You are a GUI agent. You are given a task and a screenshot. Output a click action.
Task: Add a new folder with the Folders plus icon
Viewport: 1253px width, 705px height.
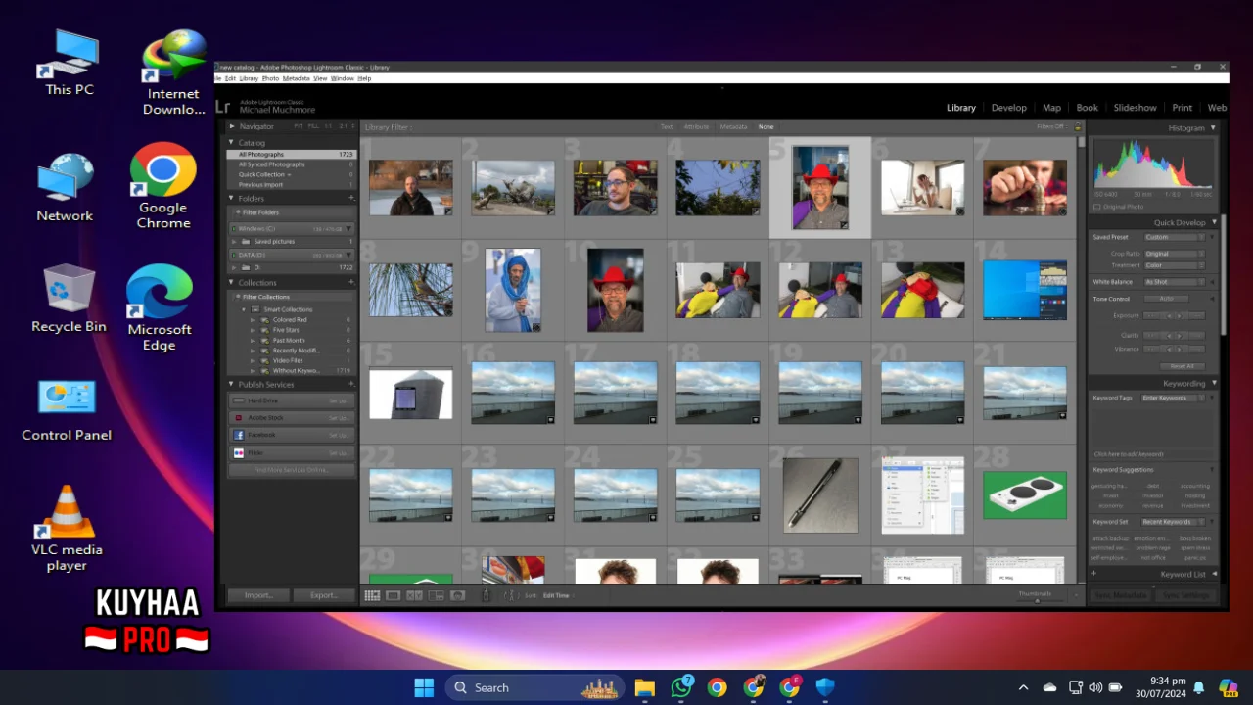tap(351, 198)
